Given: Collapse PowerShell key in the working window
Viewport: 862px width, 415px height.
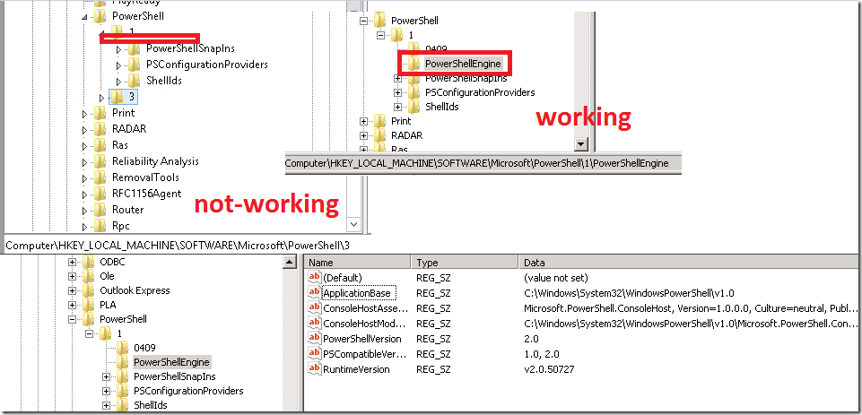Looking at the screenshot, I should (363, 21).
